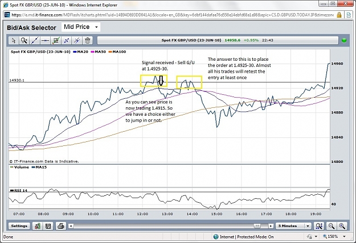Click the MA15 legend label
The image size is (356, 243).
coord(39,167)
